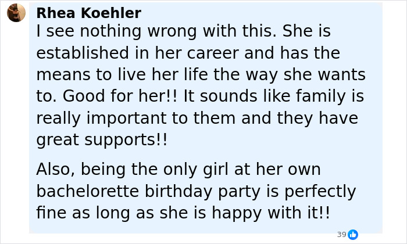Open Rhea Koehler's profile picture
Screen dimensions: 407x244
[x=16, y=13]
